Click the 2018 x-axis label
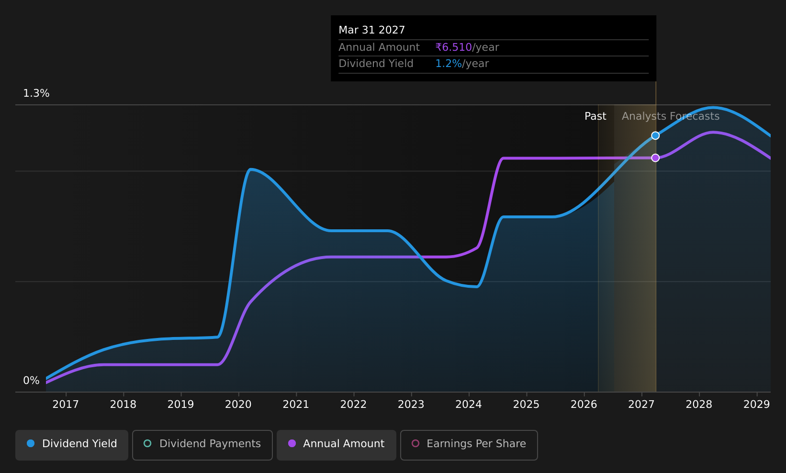The height and width of the screenshot is (473, 786). tap(123, 405)
